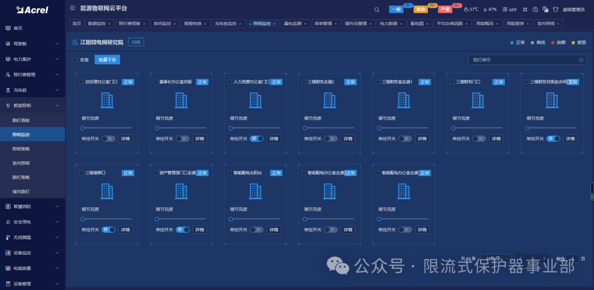The height and width of the screenshot is (290, 594).
Task: Open the help question mark icon
Action: (535, 9)
